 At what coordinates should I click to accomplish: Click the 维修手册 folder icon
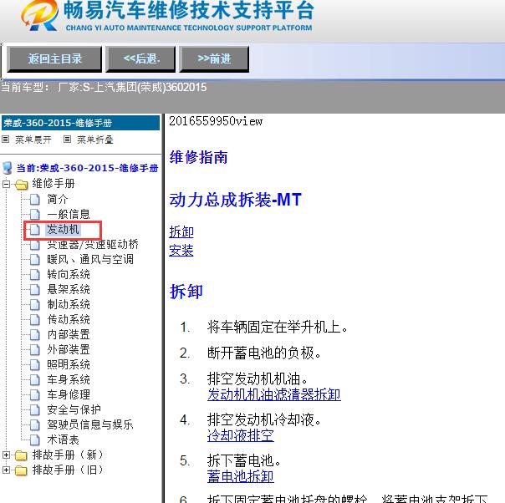click(x=21, y=185)
